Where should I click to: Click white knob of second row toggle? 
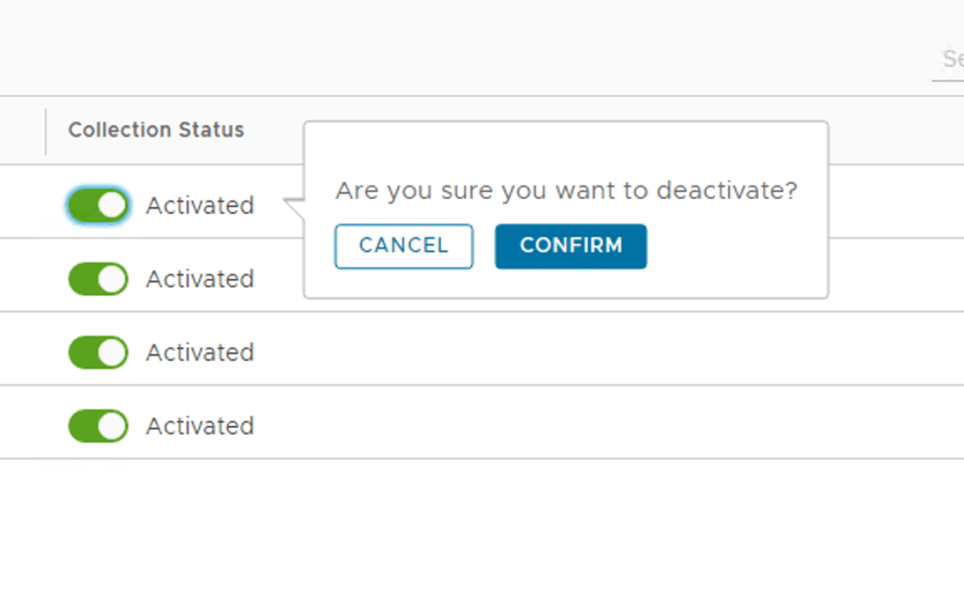click(x=112, y=279)
